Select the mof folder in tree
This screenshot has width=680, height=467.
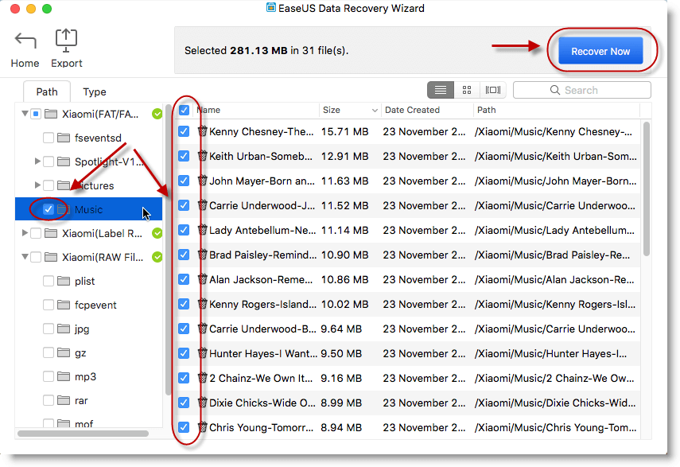coord(84,423)
